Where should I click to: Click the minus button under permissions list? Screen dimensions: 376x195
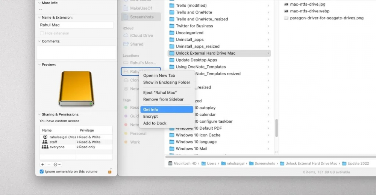(x=49, y=164)
